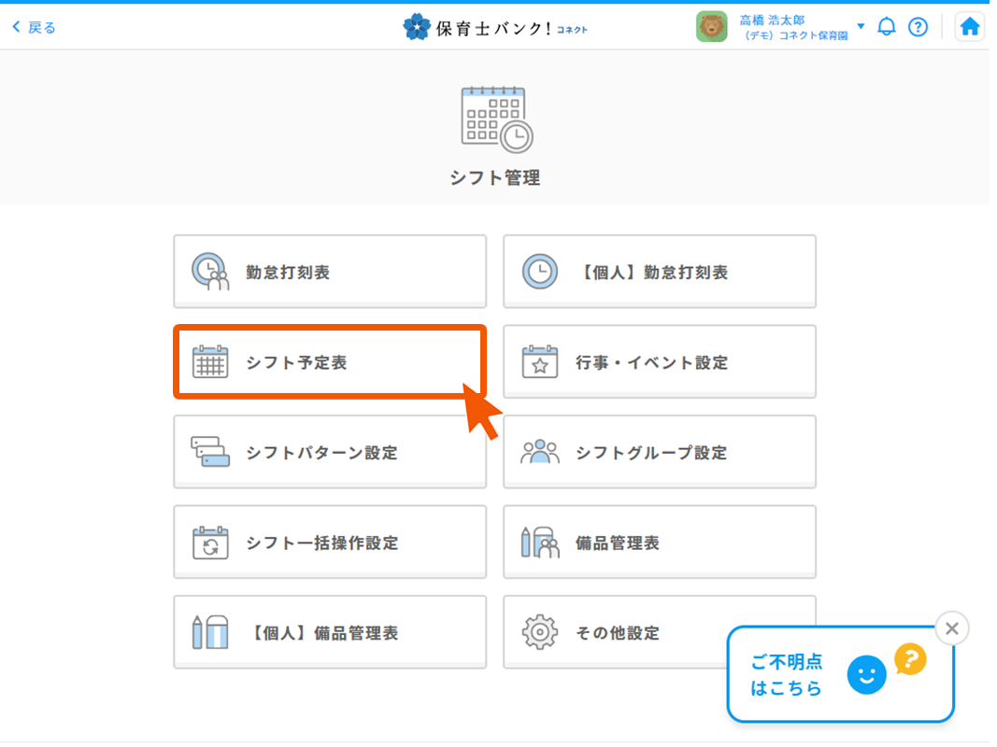This screenshot has width=997, height=747.
Task: Open 【個人】備品管理表 tile
Action: pos(329,632)
